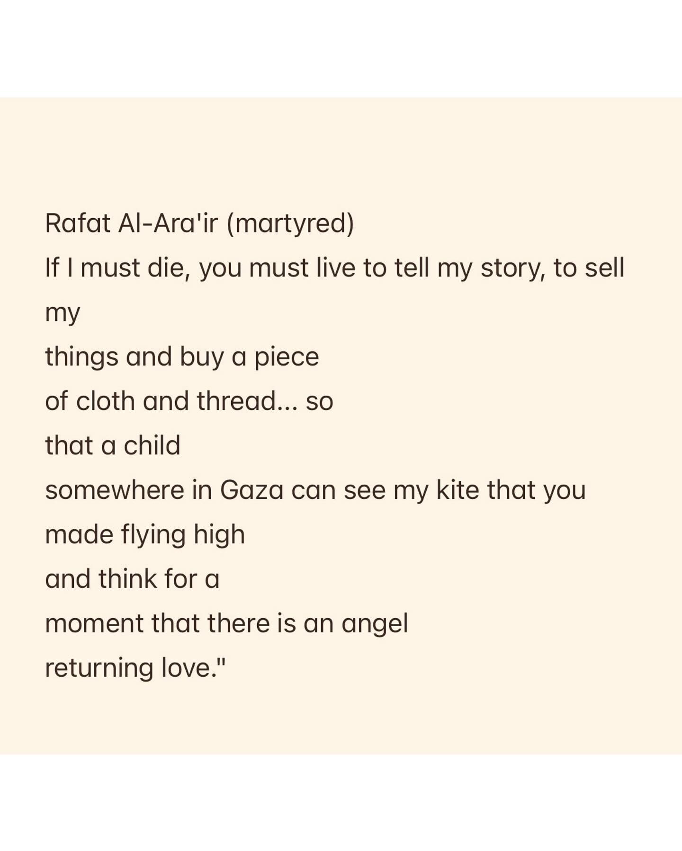Click the words "a piece"
This screenshot has height=851, width=682.
(x=275, y=356)
